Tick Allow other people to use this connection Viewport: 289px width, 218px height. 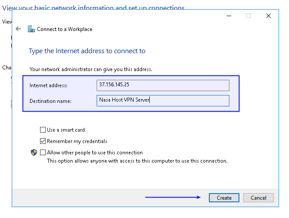pyautogui.click(x=43, y=153)
